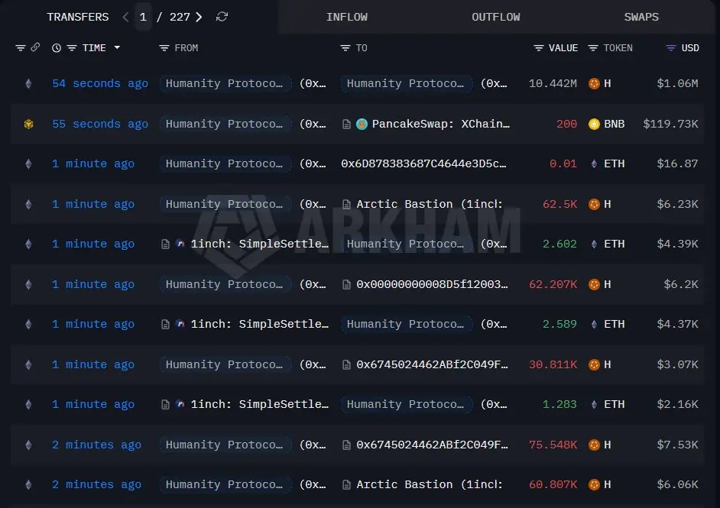The height and width of the screenshot is (508, 720).
Task: Click the value 30.811K
Action: (x=553, y=364)
